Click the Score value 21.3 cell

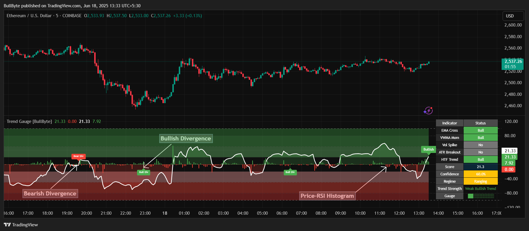pos(481,167)
